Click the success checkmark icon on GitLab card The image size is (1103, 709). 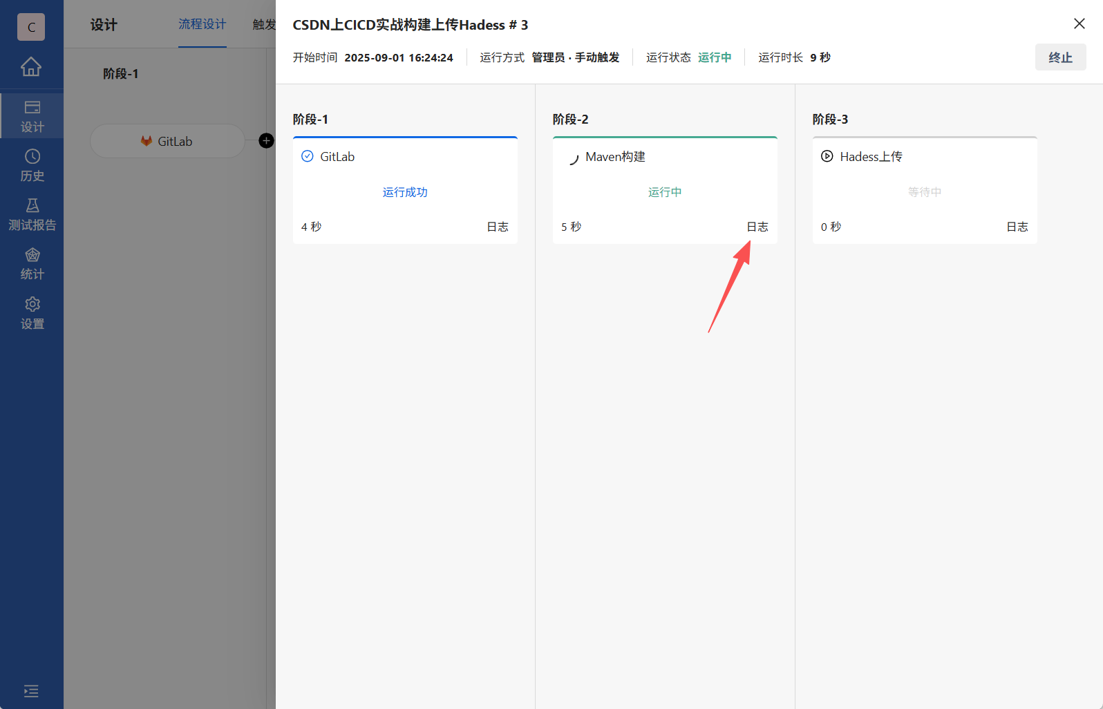click(308, 156)
